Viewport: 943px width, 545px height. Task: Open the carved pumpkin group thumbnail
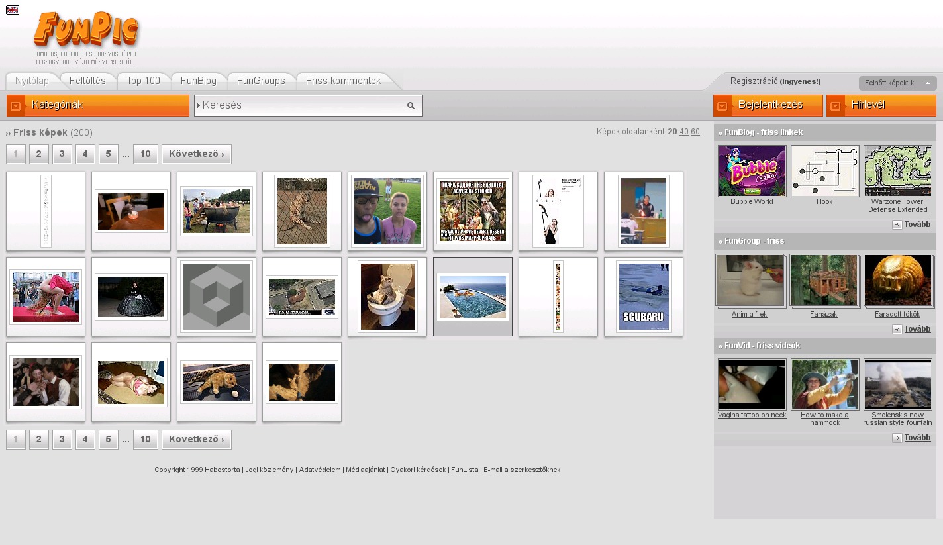(x=897, y=280)
